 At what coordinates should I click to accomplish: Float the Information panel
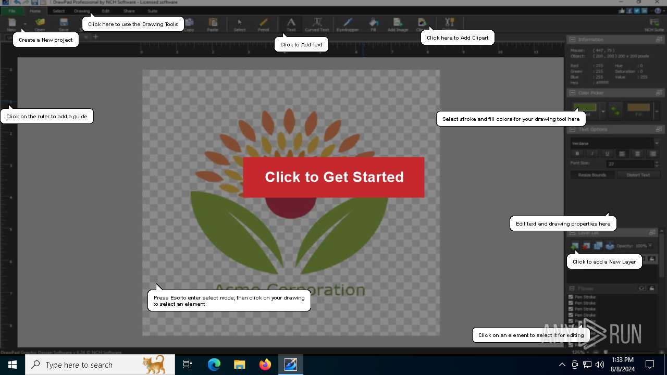(659, 40)
